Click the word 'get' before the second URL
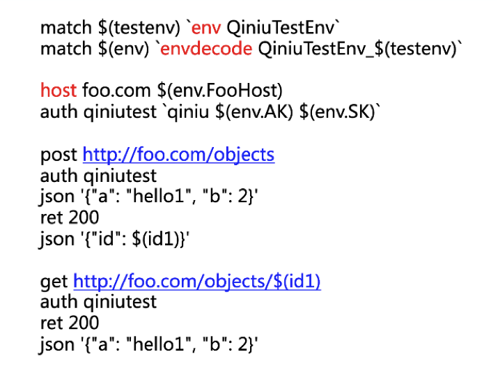This screenshot has width=498, height=375. click(x=54, y=282)
